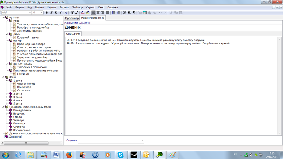Viewport: 283px width, 159px height.
Task: Expand the 2 зона tree node
Action: tap(7, 94)
